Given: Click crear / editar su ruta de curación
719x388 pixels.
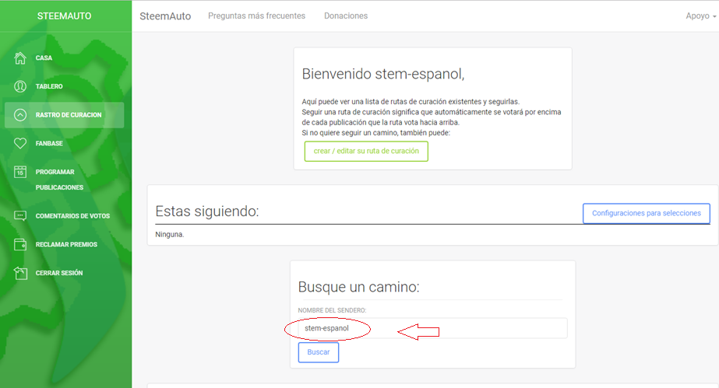Looking at the screenshot, I should (366, 151).
